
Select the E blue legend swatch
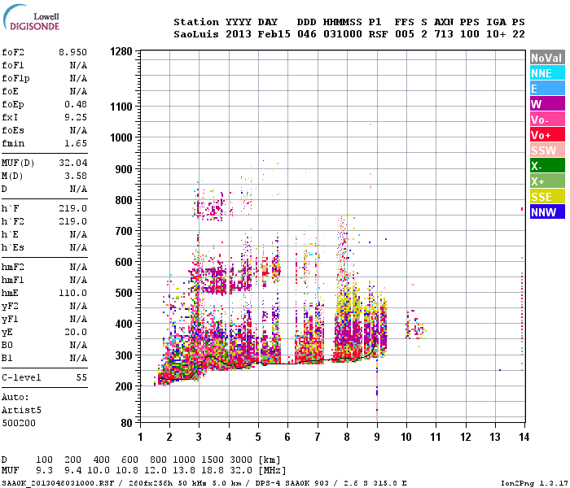(x=547, y=88)
